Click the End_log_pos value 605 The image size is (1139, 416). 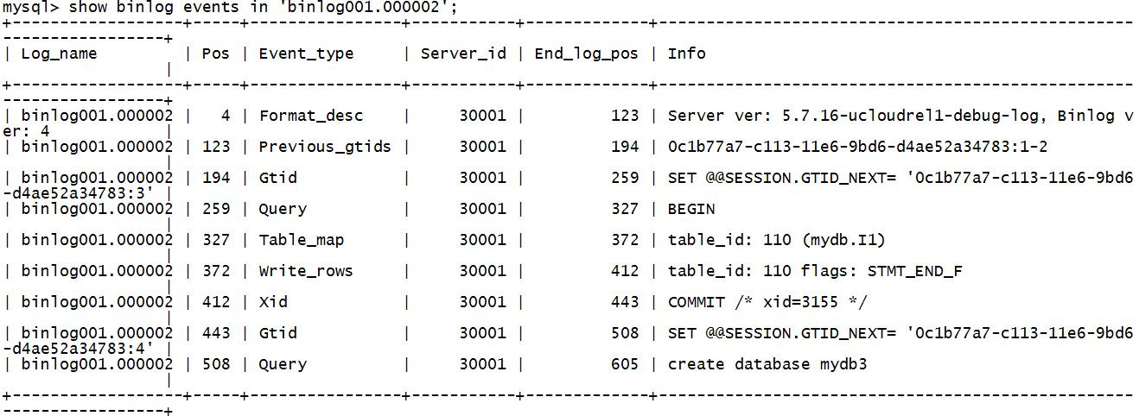click(x=625, y=364)
